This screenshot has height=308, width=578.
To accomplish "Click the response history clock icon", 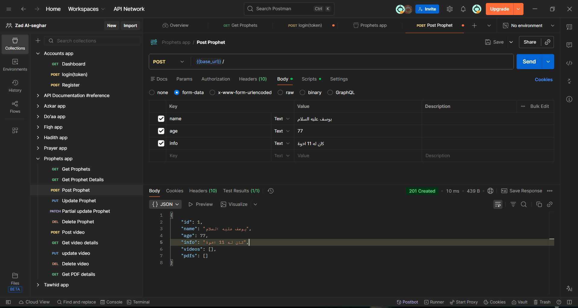I will coord(270,191).
